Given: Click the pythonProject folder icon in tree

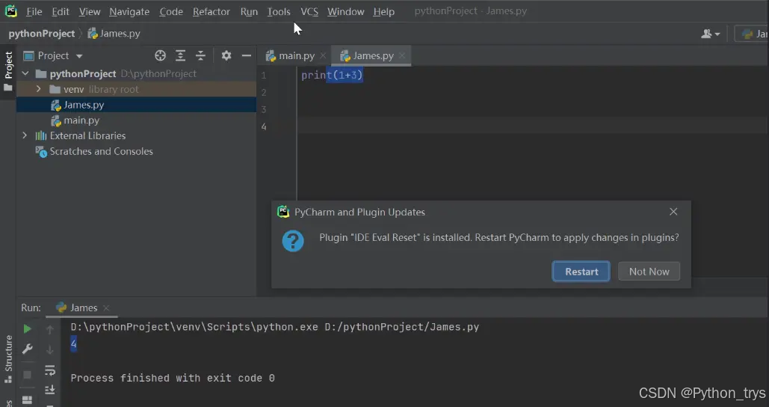Looking at the screenshot, I should tap(41, 73).
